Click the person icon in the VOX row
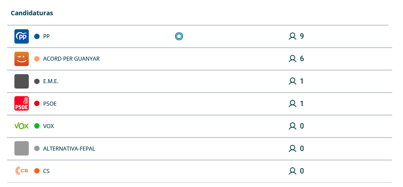403x187 pixels. 292,126
